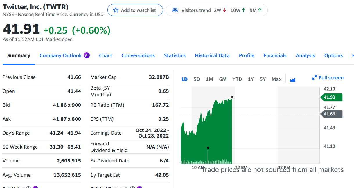Click the Volume value 2,605,915
This screenshot has width=354, height=188.
coord(69,161)
